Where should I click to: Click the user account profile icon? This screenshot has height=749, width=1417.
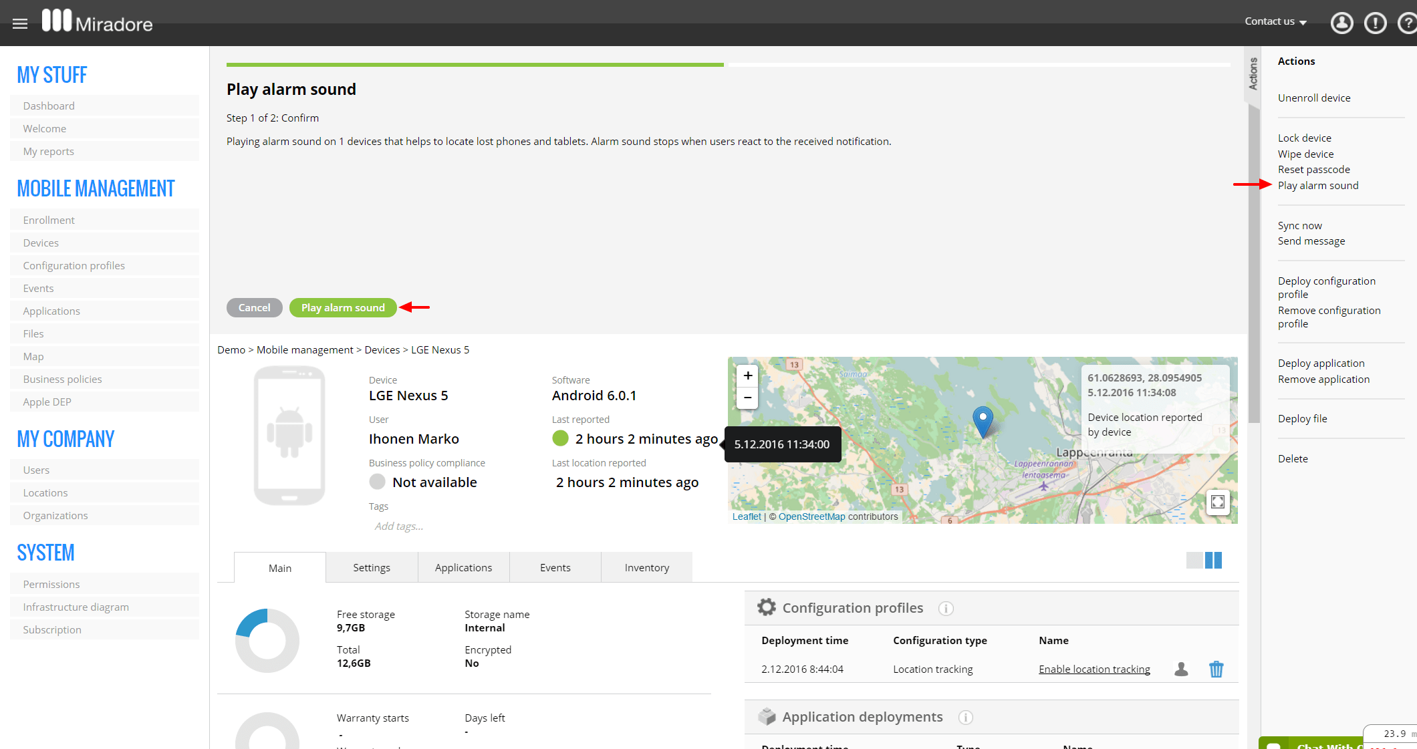(x=1341, y=23)
